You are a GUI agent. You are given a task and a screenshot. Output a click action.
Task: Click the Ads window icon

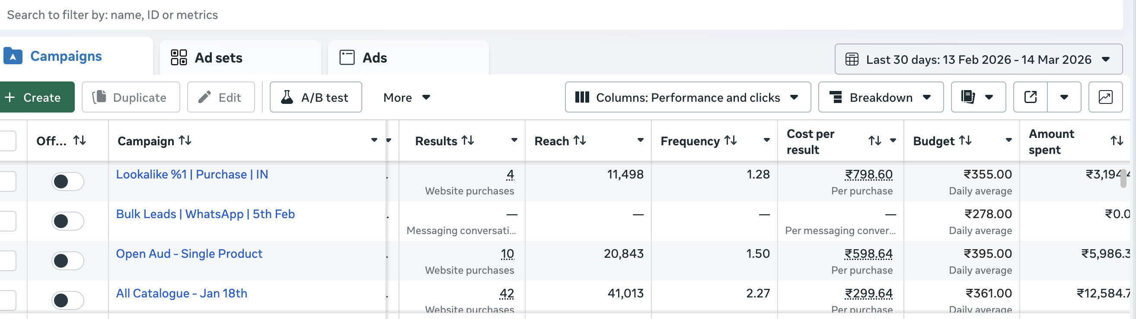pos(347,58)
